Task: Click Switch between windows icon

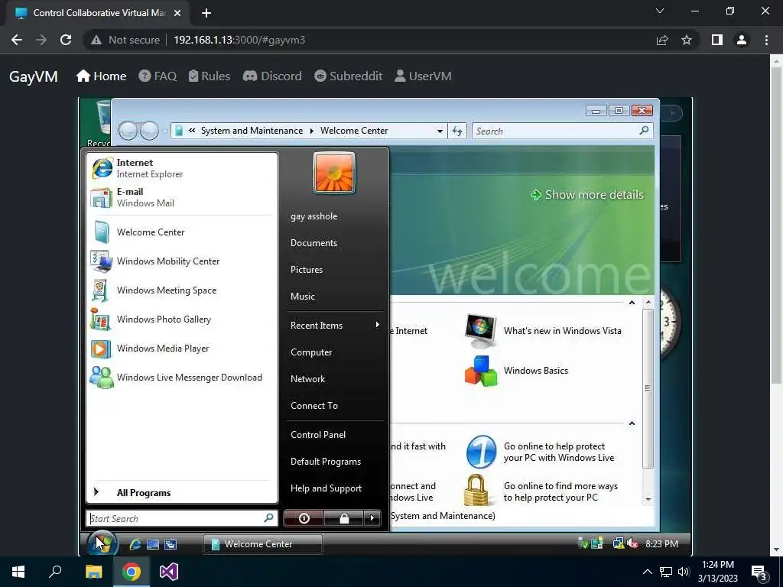Action: point(171,544)
